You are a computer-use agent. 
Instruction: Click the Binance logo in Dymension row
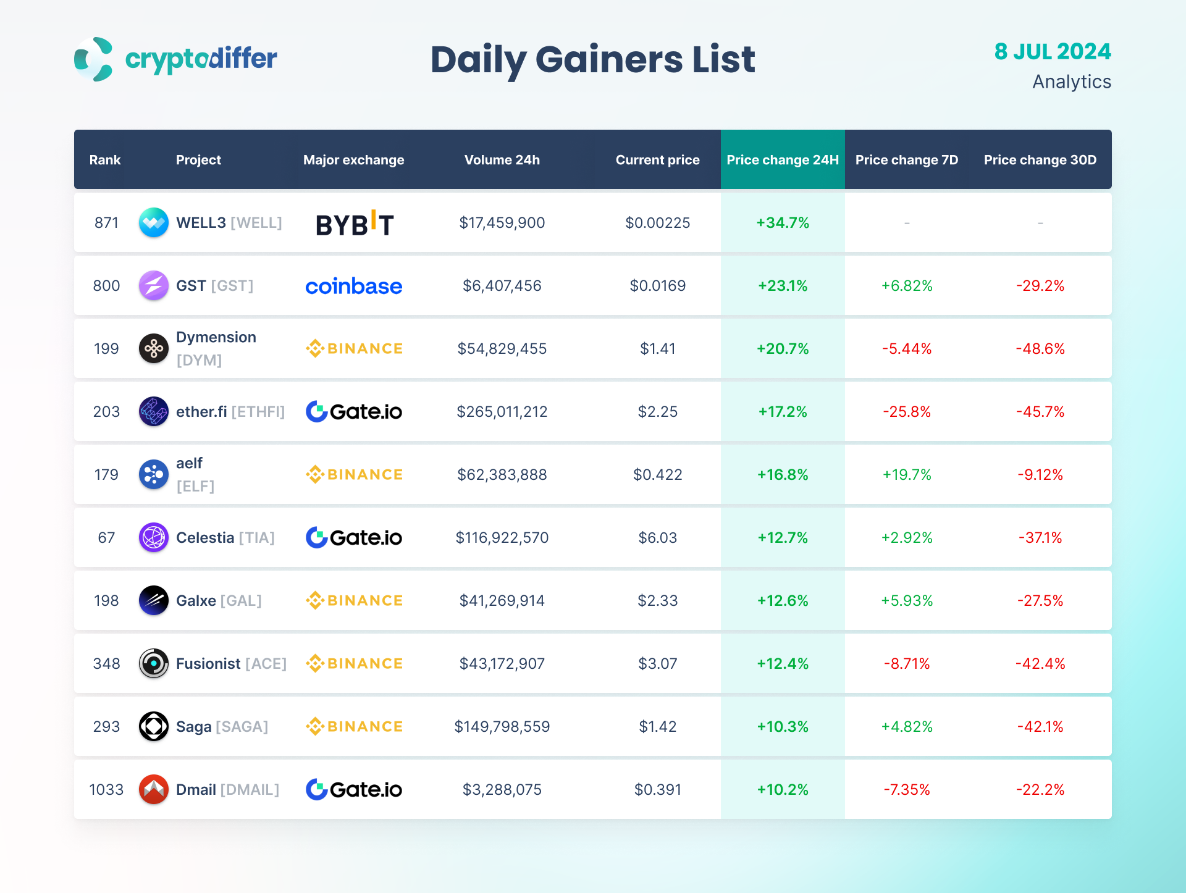[354, 348]
